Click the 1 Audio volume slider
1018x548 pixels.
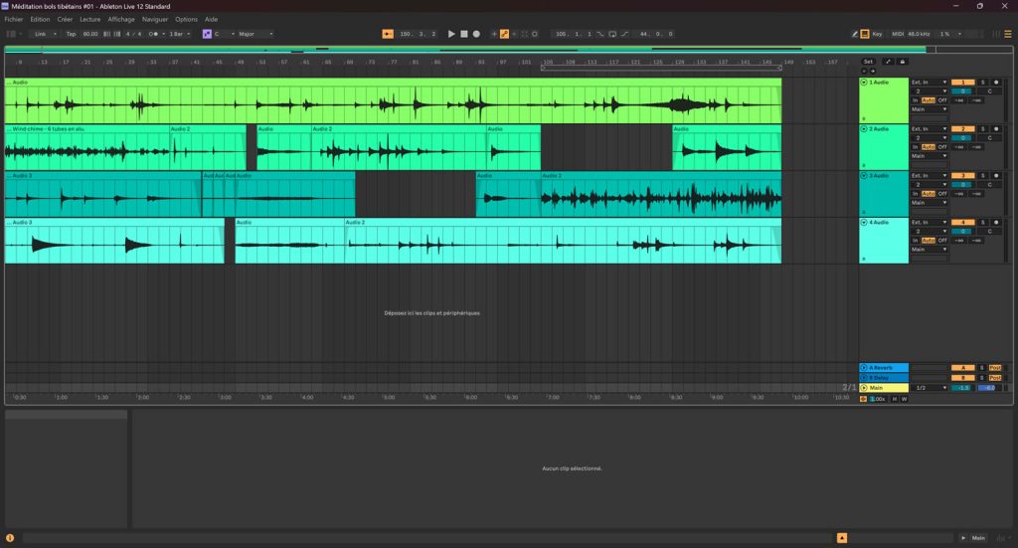[962, 91]
